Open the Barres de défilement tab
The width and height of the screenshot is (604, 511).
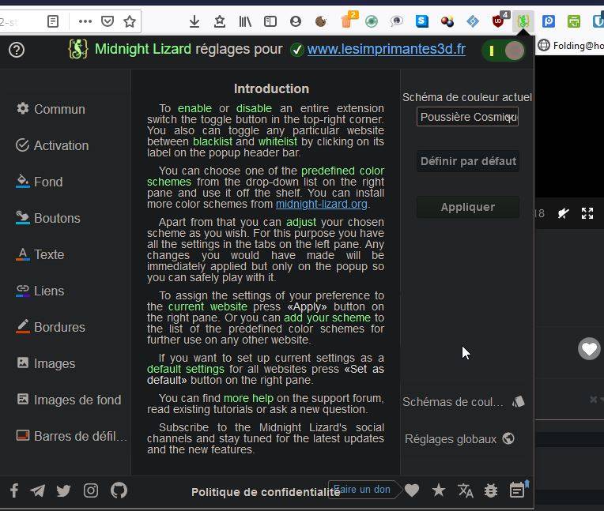click(71, 436)
